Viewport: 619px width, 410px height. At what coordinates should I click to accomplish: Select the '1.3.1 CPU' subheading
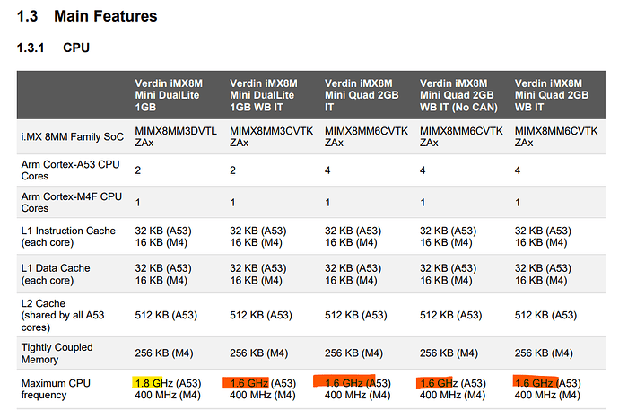tap(53, 48)
